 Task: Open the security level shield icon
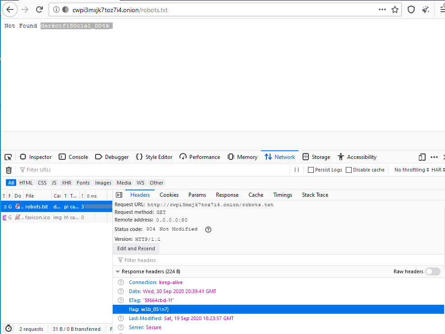click(411, 9)
